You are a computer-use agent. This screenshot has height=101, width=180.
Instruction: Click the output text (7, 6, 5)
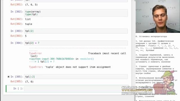(31, 5)
